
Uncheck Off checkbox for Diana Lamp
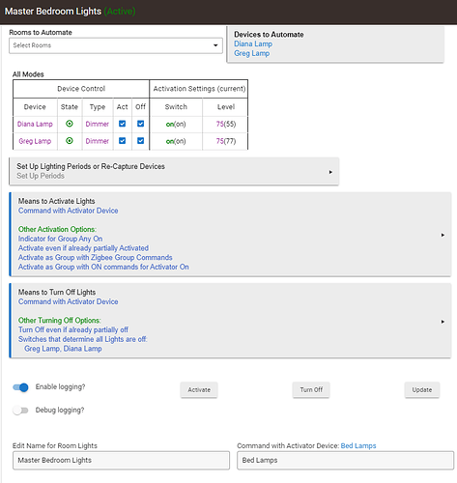click(x=140, y=124)
